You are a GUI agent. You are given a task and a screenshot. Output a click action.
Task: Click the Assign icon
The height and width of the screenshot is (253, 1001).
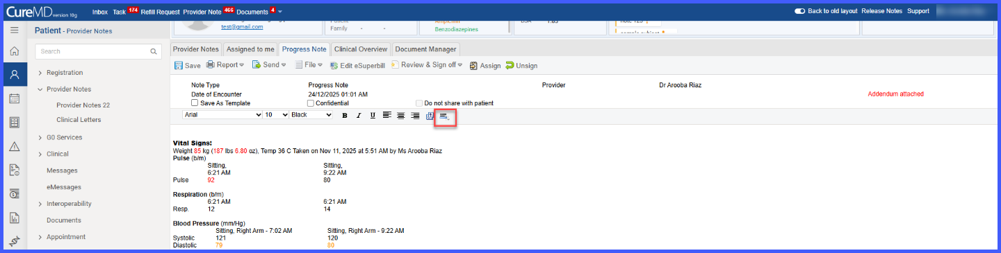473,66
